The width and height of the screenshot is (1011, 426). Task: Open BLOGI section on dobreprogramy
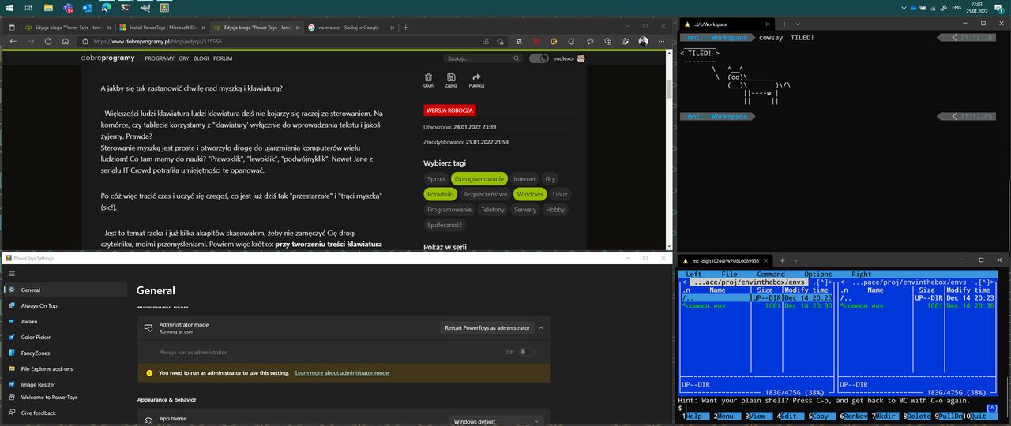[201, 58]
